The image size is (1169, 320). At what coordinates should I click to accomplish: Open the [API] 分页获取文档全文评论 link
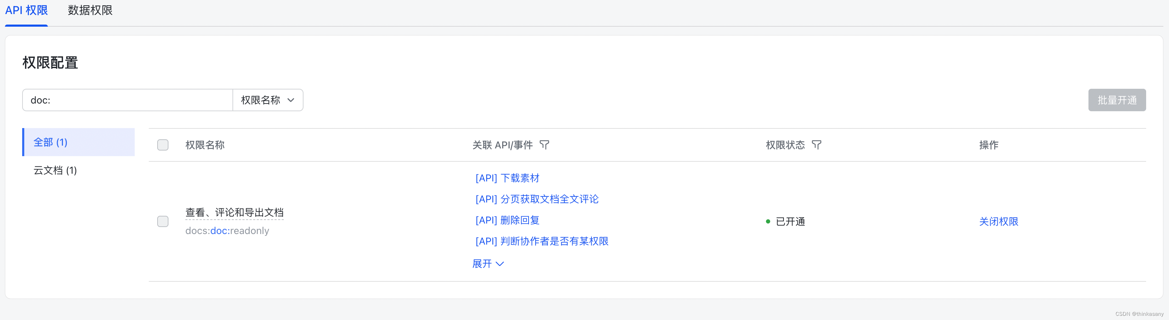537,199
